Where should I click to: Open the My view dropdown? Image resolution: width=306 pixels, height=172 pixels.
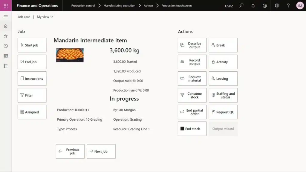(x=45, y=17)
